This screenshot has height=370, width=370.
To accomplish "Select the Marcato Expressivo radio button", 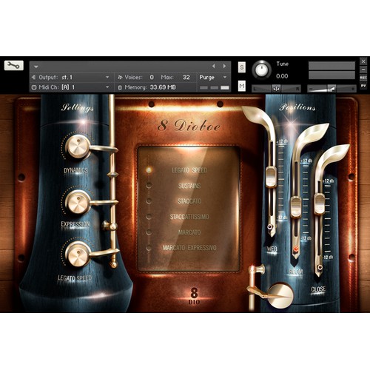I will pos(149,248).
